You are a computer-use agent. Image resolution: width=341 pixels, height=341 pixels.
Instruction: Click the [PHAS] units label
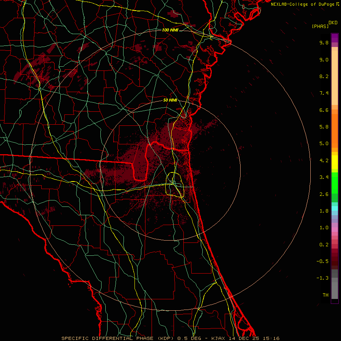(x=320, y=26)
